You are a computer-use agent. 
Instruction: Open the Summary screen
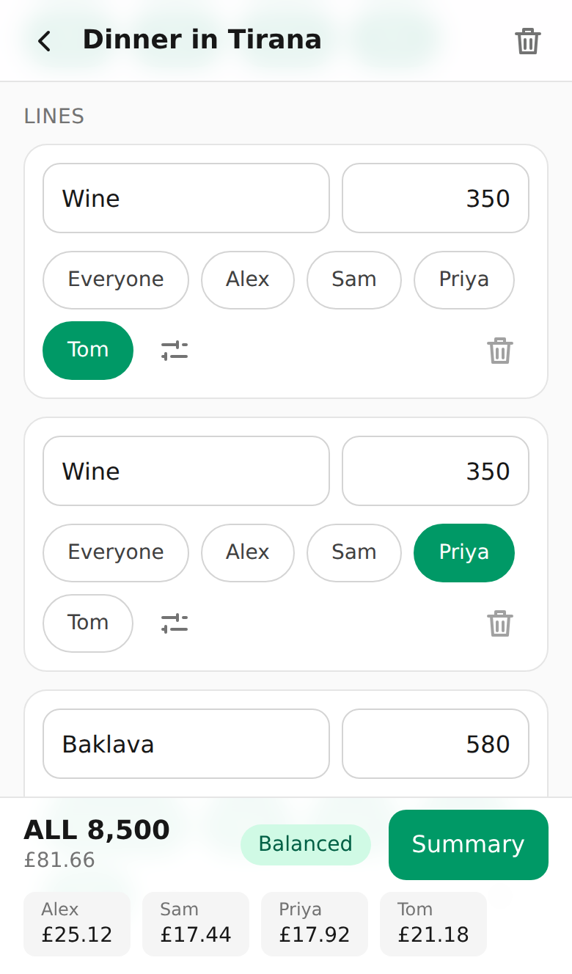469,845
